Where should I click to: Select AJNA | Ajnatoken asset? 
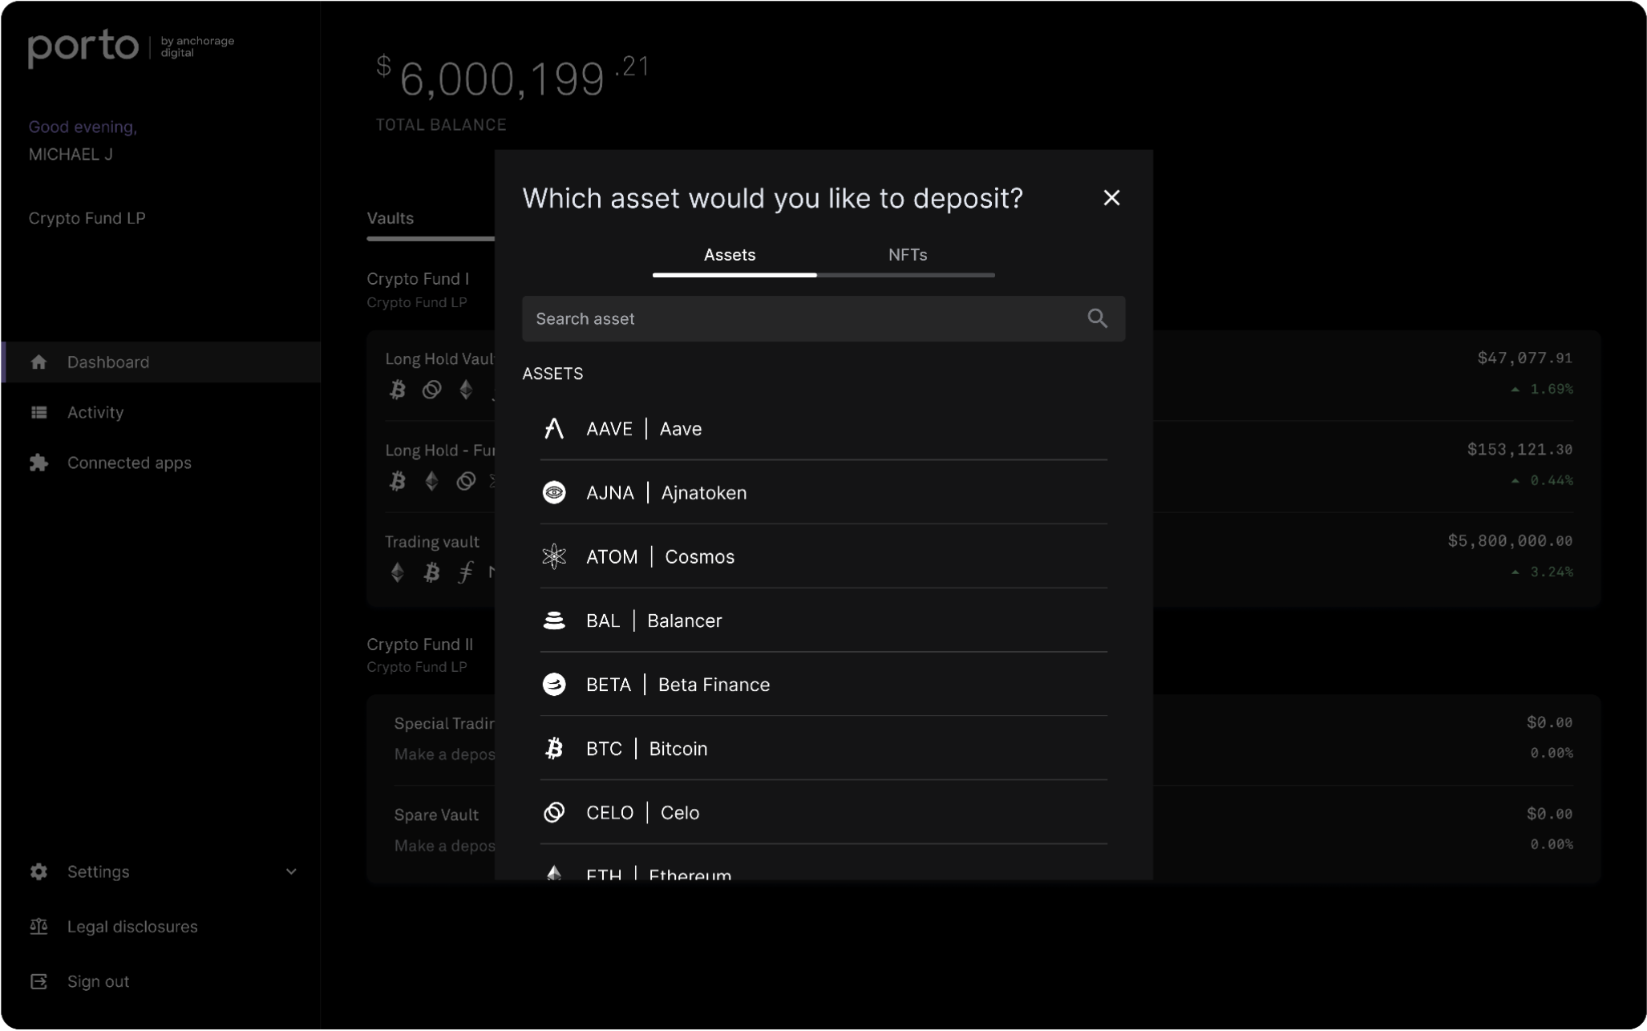tap(823, 492)
